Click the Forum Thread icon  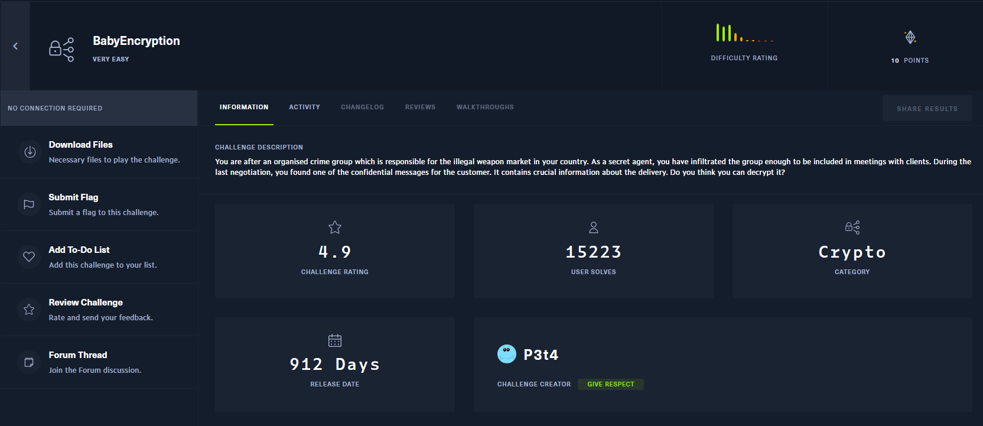29,362
